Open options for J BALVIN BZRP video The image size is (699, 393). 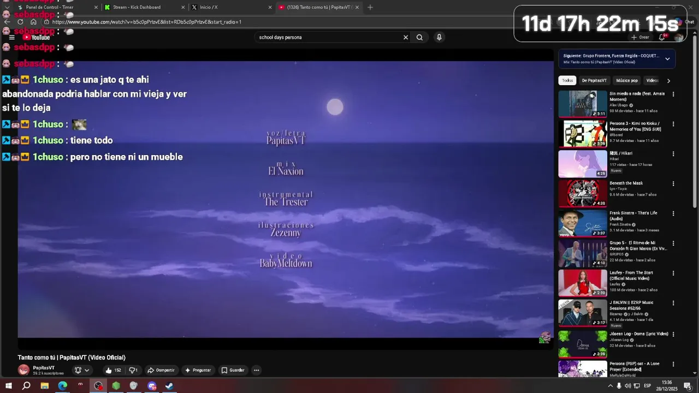673,303
